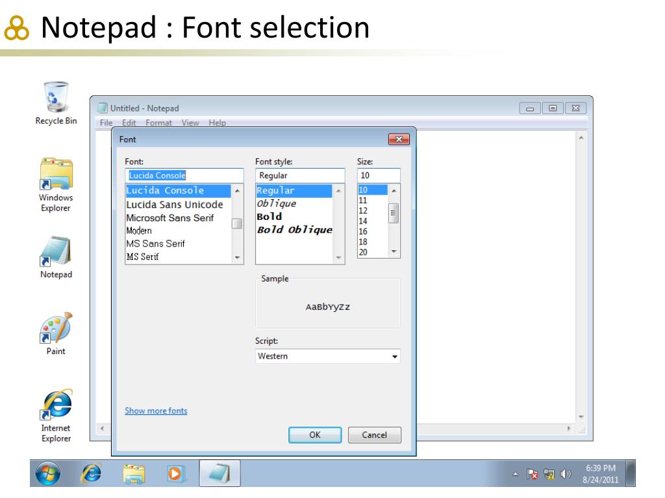Click Notepad horizontal scroll right arrow

click(569, 429)
